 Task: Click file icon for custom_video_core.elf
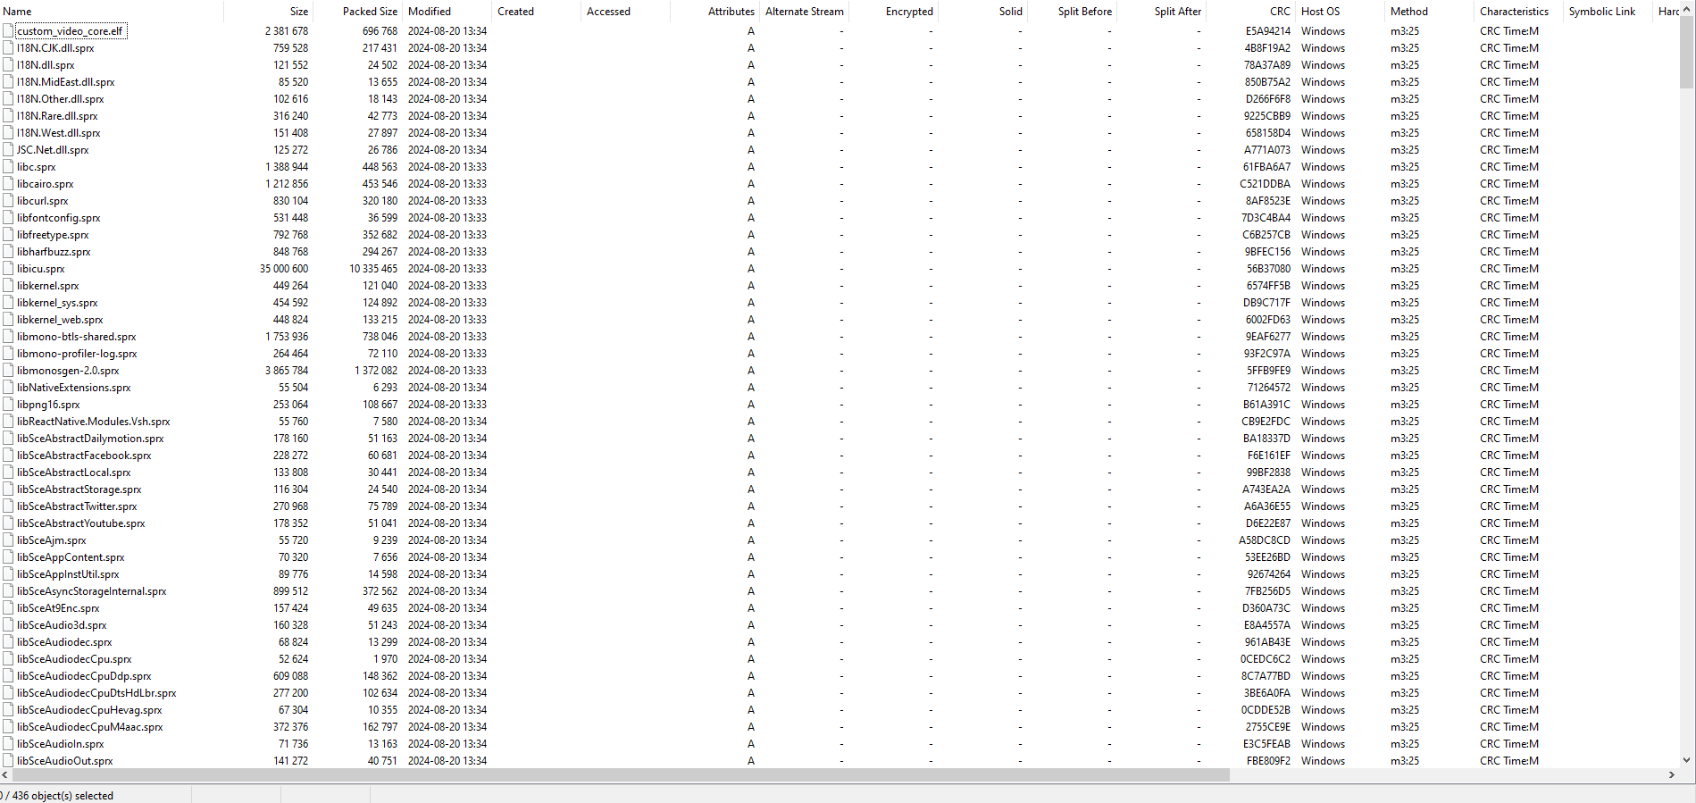(8, 31)
